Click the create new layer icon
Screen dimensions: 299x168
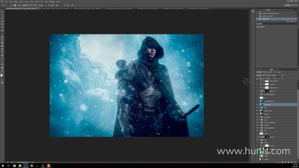coord(292,162)
